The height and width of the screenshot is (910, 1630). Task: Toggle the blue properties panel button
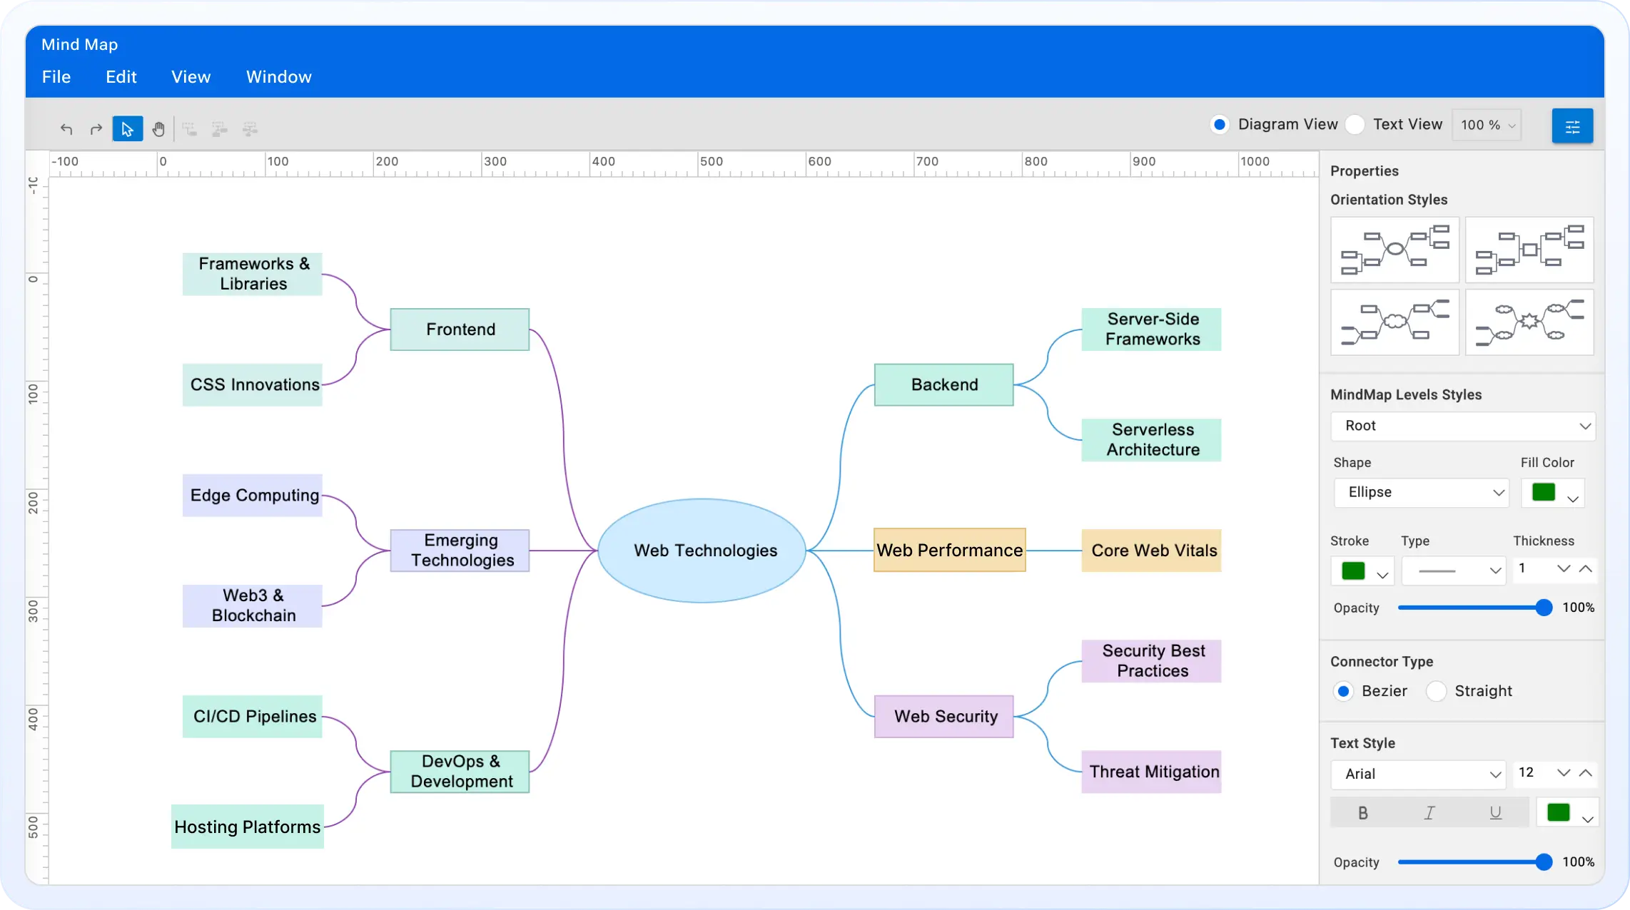click(1572, 126)
